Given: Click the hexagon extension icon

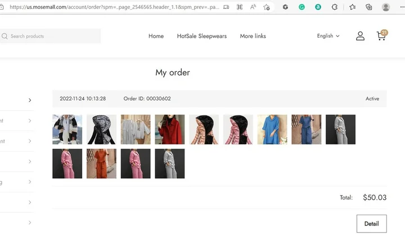Looking at the screenshot, I should pos(285,7).
